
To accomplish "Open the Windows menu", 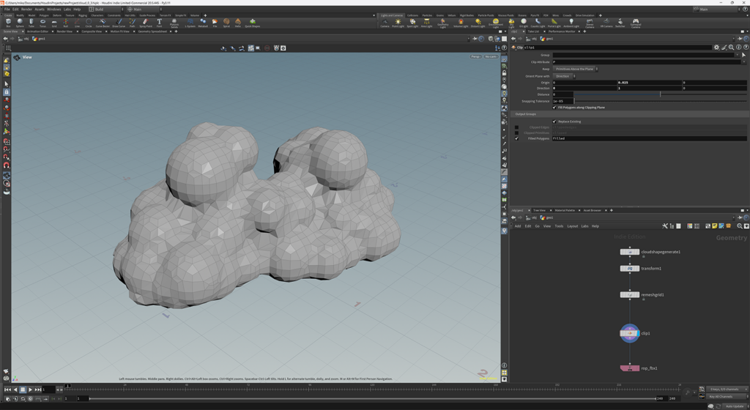I will pyautogui.click(x=54, y=9).
